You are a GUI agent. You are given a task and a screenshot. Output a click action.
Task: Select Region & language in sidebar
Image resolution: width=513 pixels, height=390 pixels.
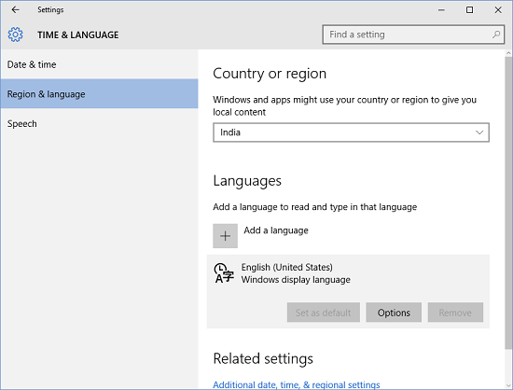[99, 94]
